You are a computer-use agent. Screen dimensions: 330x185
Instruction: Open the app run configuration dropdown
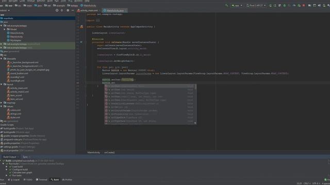(237, 6)
